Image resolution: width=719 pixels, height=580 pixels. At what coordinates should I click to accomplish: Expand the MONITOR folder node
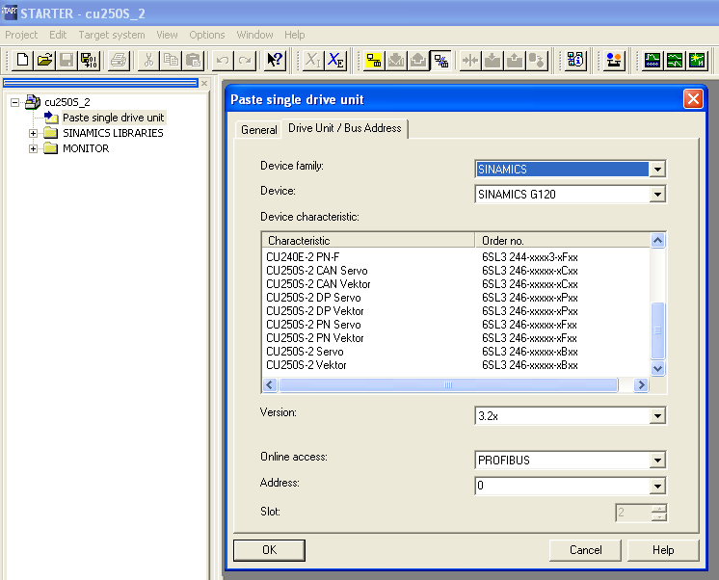(33, 148)
